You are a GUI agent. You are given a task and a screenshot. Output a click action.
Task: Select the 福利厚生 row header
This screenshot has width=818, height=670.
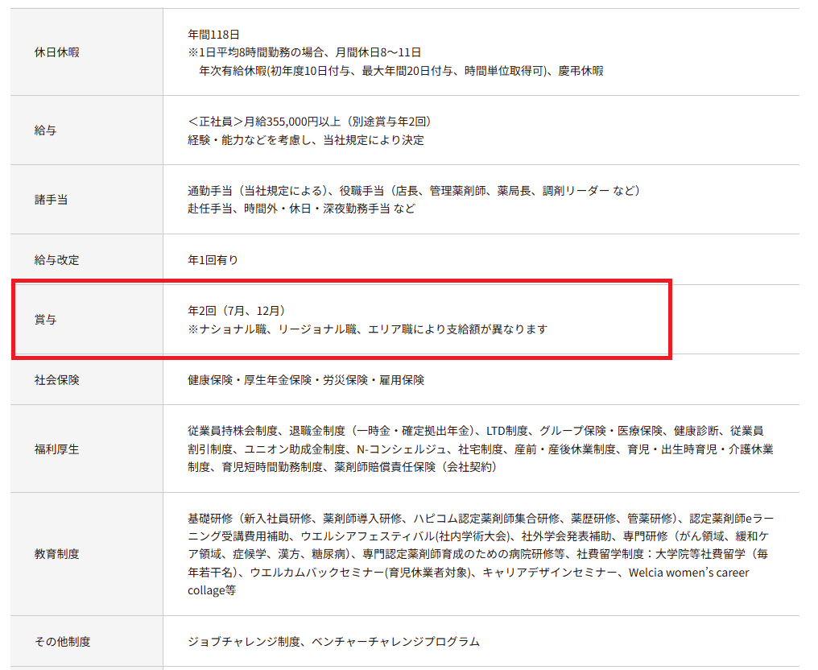pos(57,449)
